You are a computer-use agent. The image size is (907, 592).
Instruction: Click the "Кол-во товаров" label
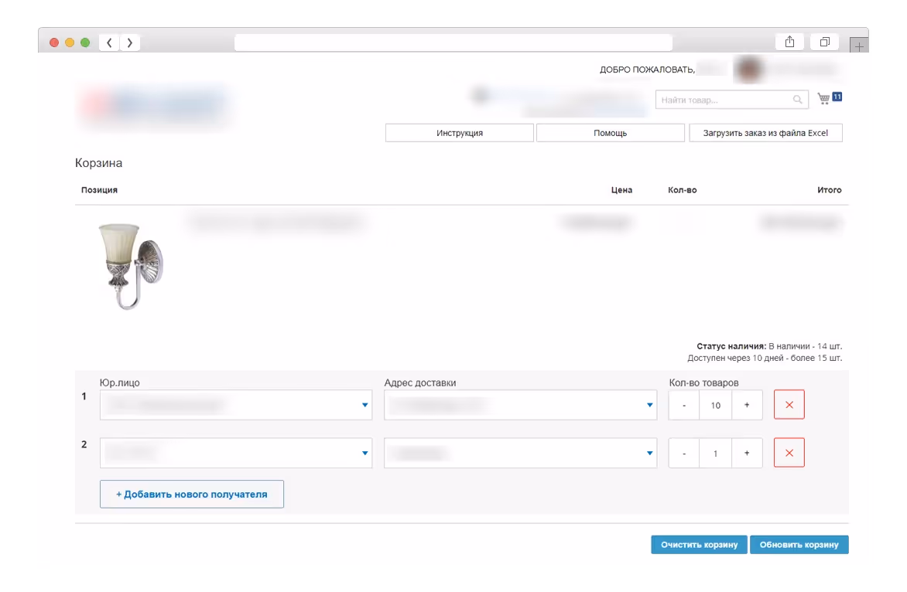coord(703,383)
